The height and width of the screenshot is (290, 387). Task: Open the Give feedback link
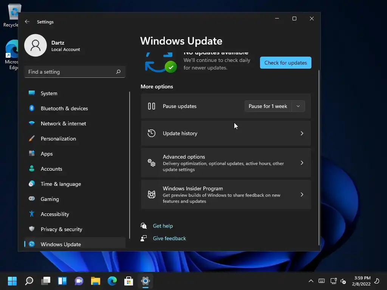point(169,238)
